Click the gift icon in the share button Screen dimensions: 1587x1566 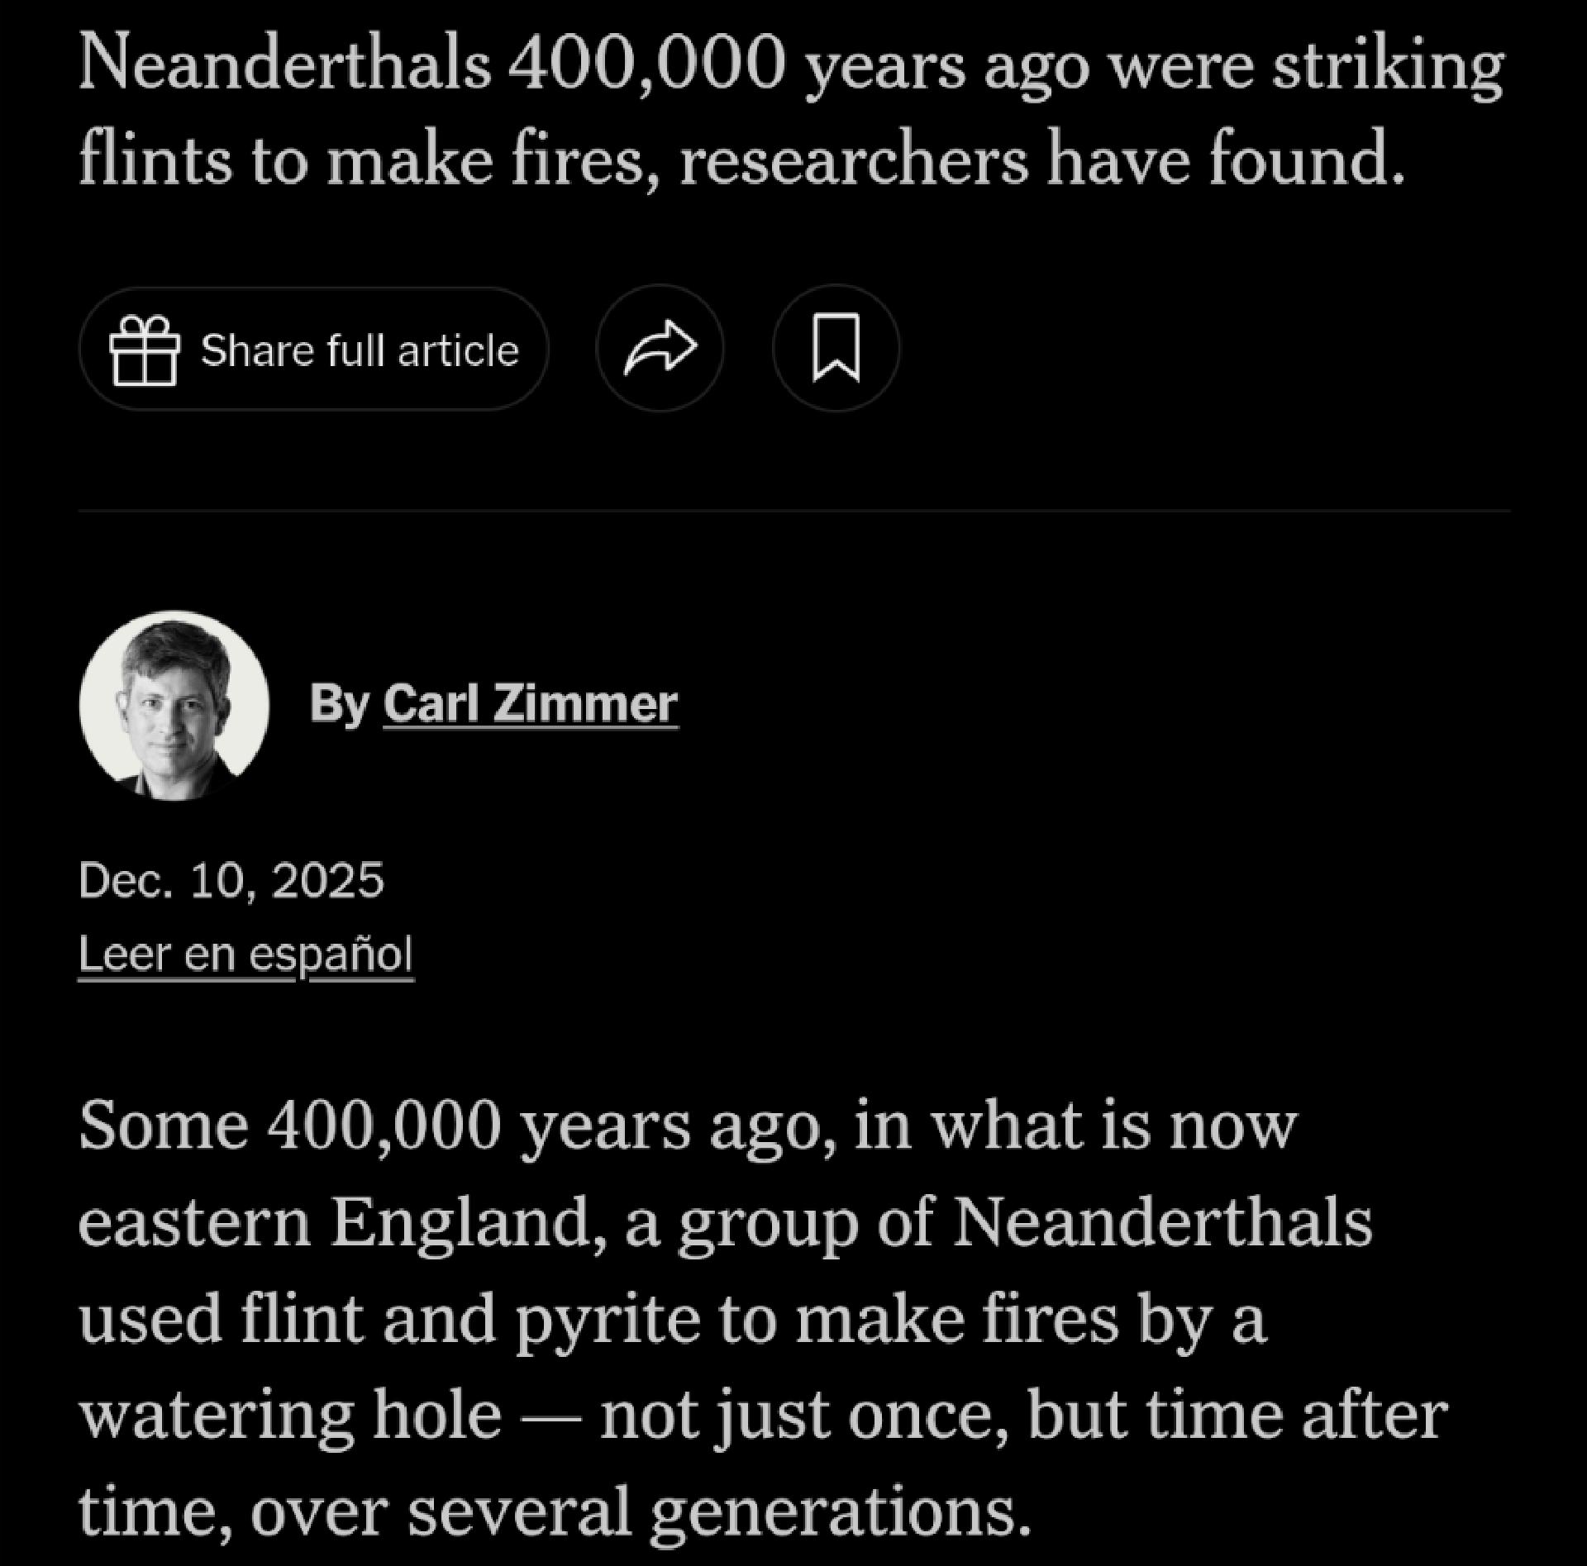[x=145, y=350]
